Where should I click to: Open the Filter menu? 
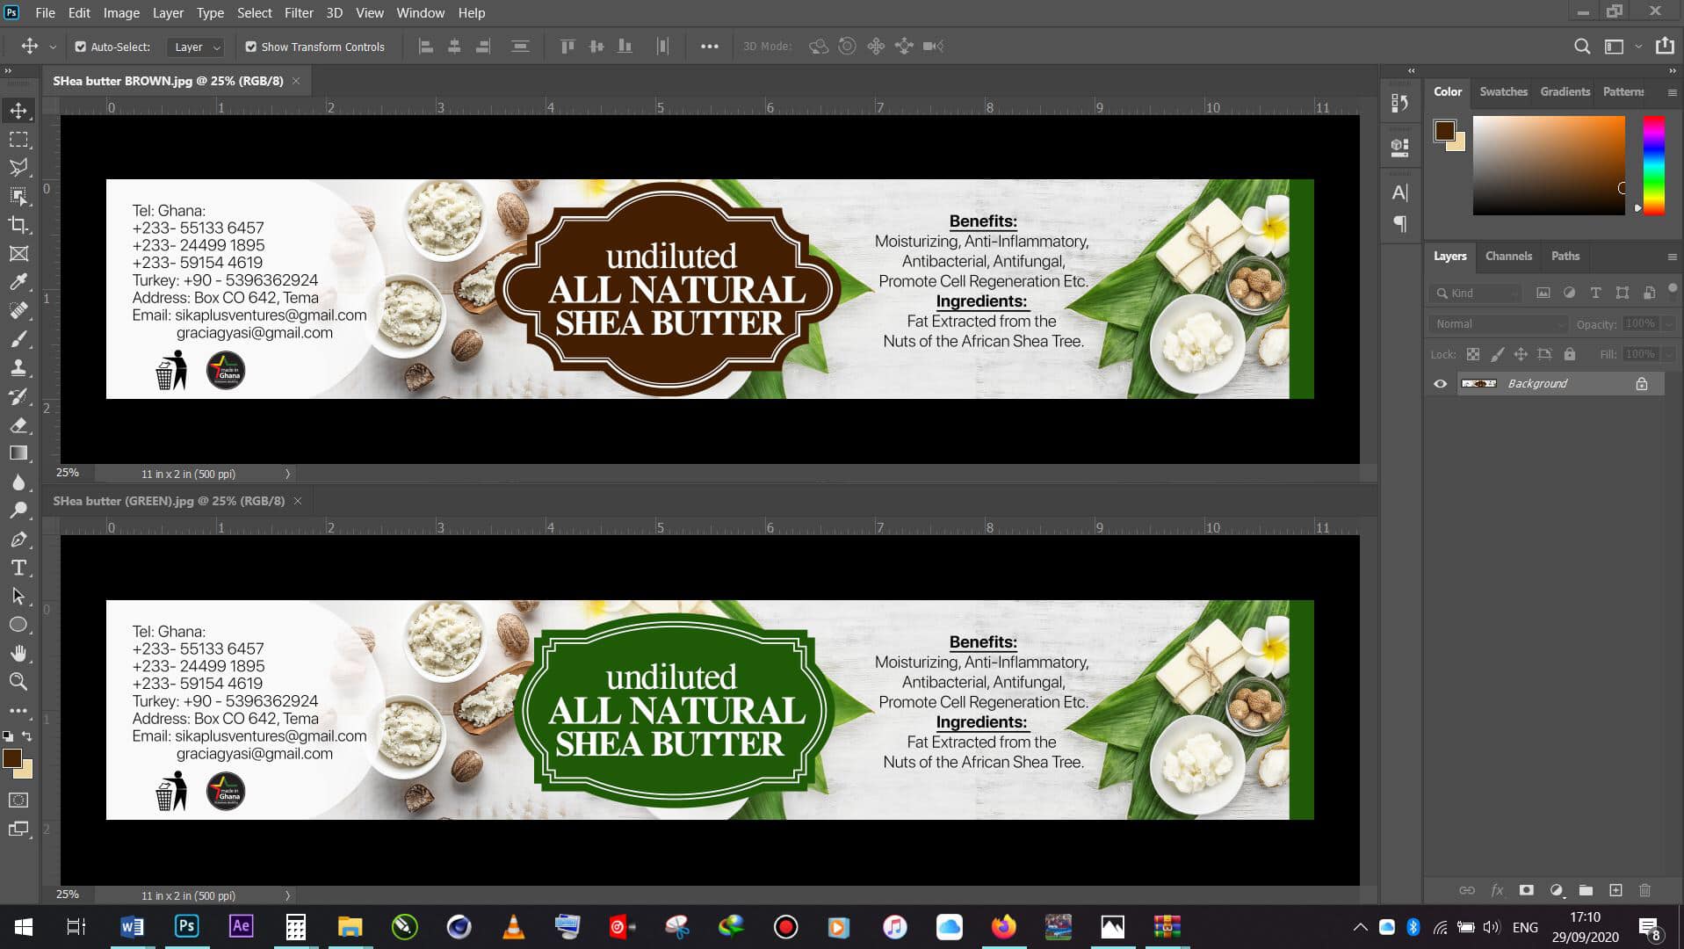click(299, 13)
